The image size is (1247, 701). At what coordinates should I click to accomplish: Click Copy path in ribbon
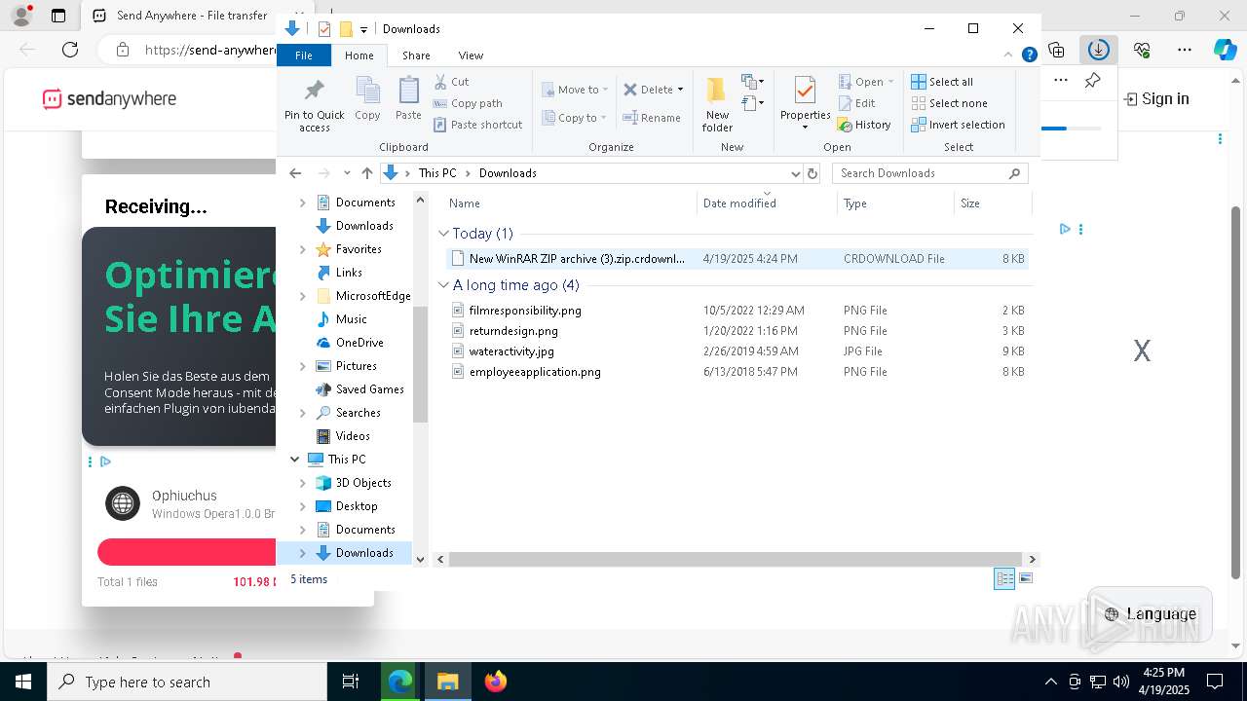pyautogui.click(x=468, y=103)
